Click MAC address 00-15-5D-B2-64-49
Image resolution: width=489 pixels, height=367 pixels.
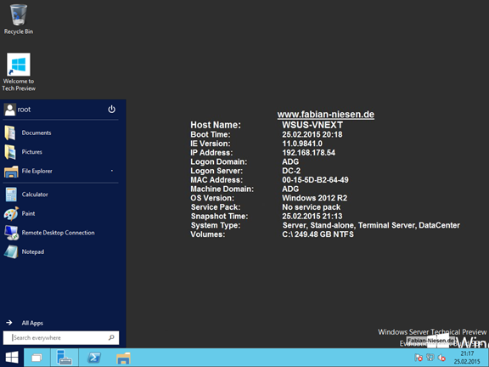(x=315, y=180)
